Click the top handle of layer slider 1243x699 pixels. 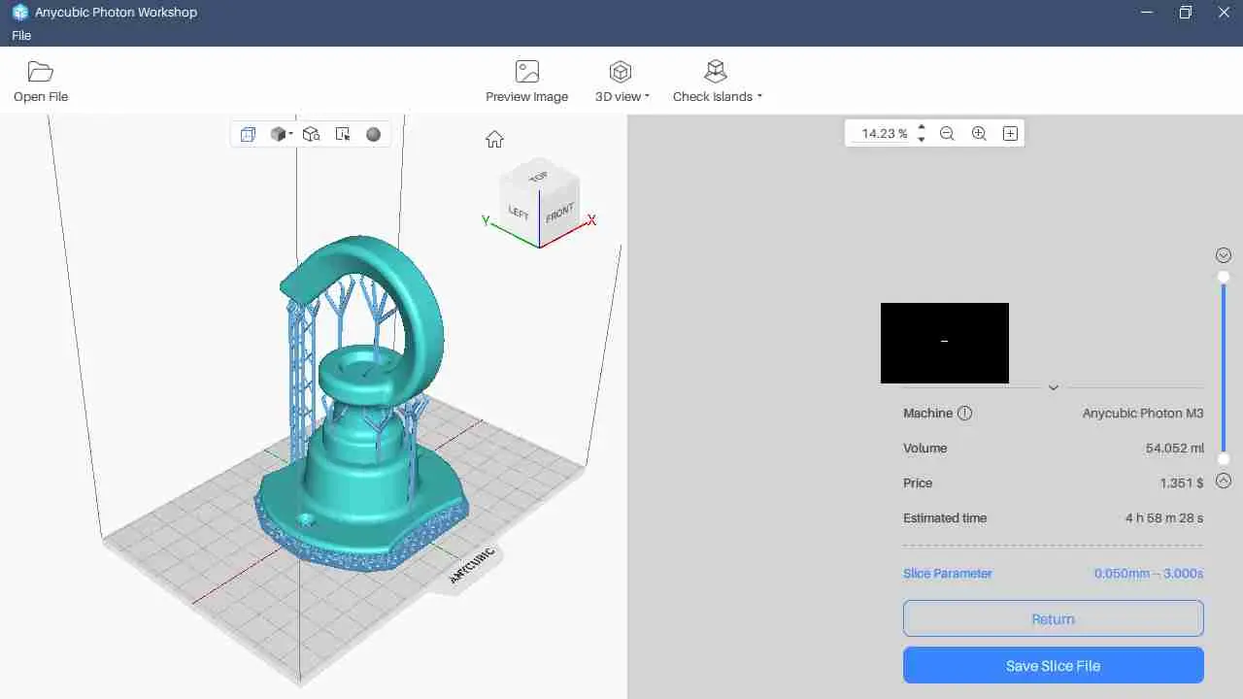click(x=1224, y=277)
